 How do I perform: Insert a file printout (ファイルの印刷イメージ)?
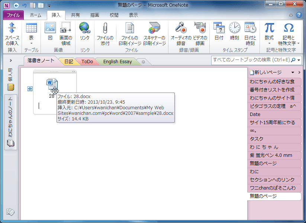click(x=130, y=34)
